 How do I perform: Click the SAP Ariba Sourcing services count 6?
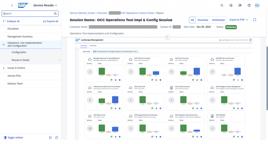point(171,72)
